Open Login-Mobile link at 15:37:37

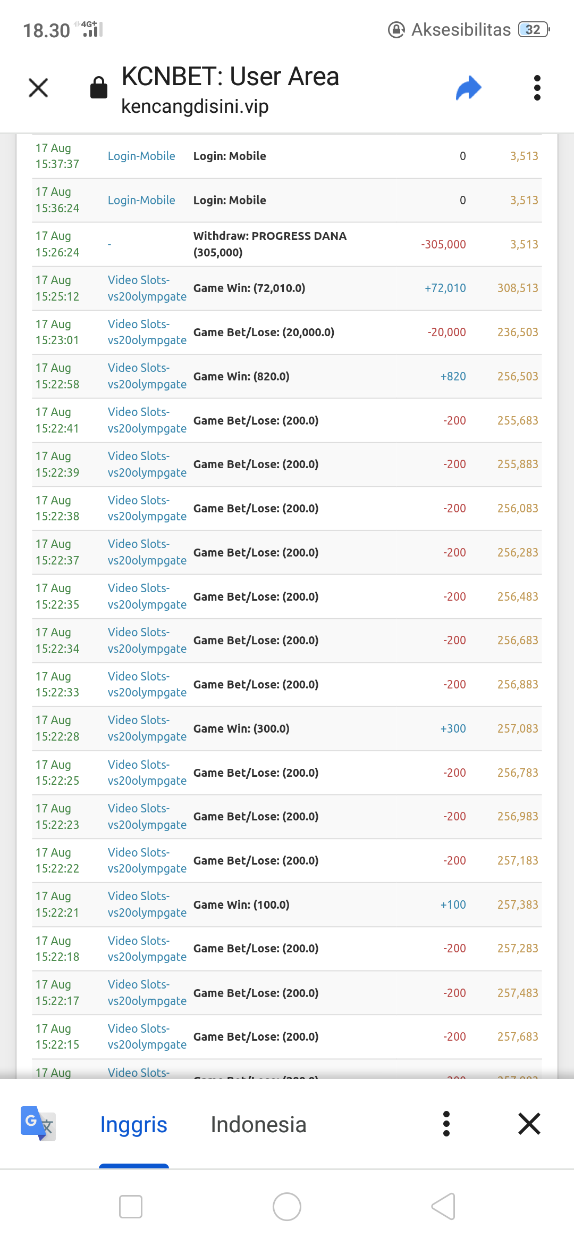pyautogui.click(x=141, y=156)
